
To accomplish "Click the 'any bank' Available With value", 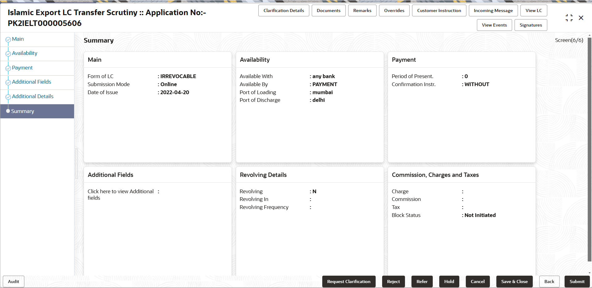I will click(323, 76).
